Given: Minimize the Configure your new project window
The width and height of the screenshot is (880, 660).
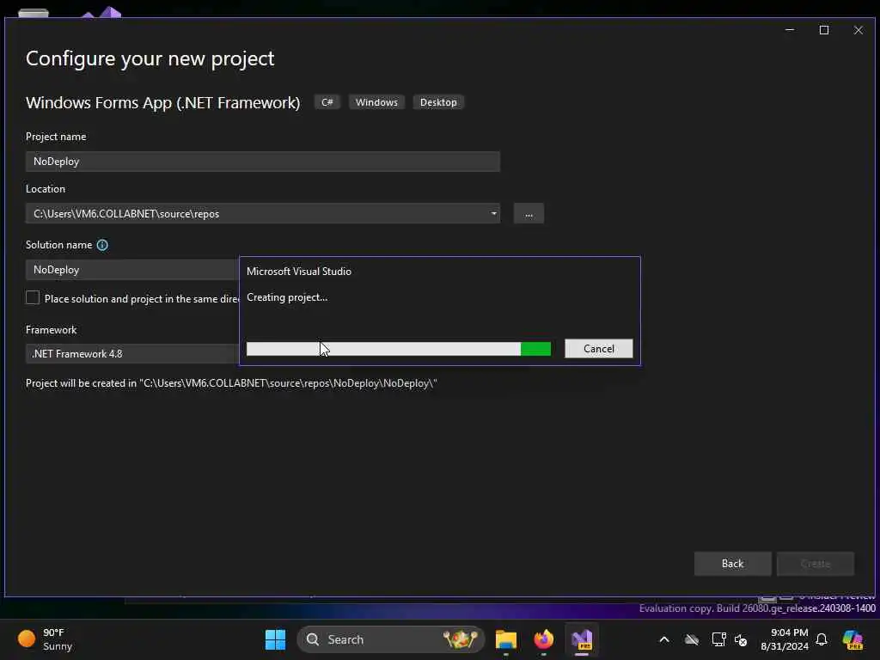Looking at the screenshot, I should click(x=790, y=30).
